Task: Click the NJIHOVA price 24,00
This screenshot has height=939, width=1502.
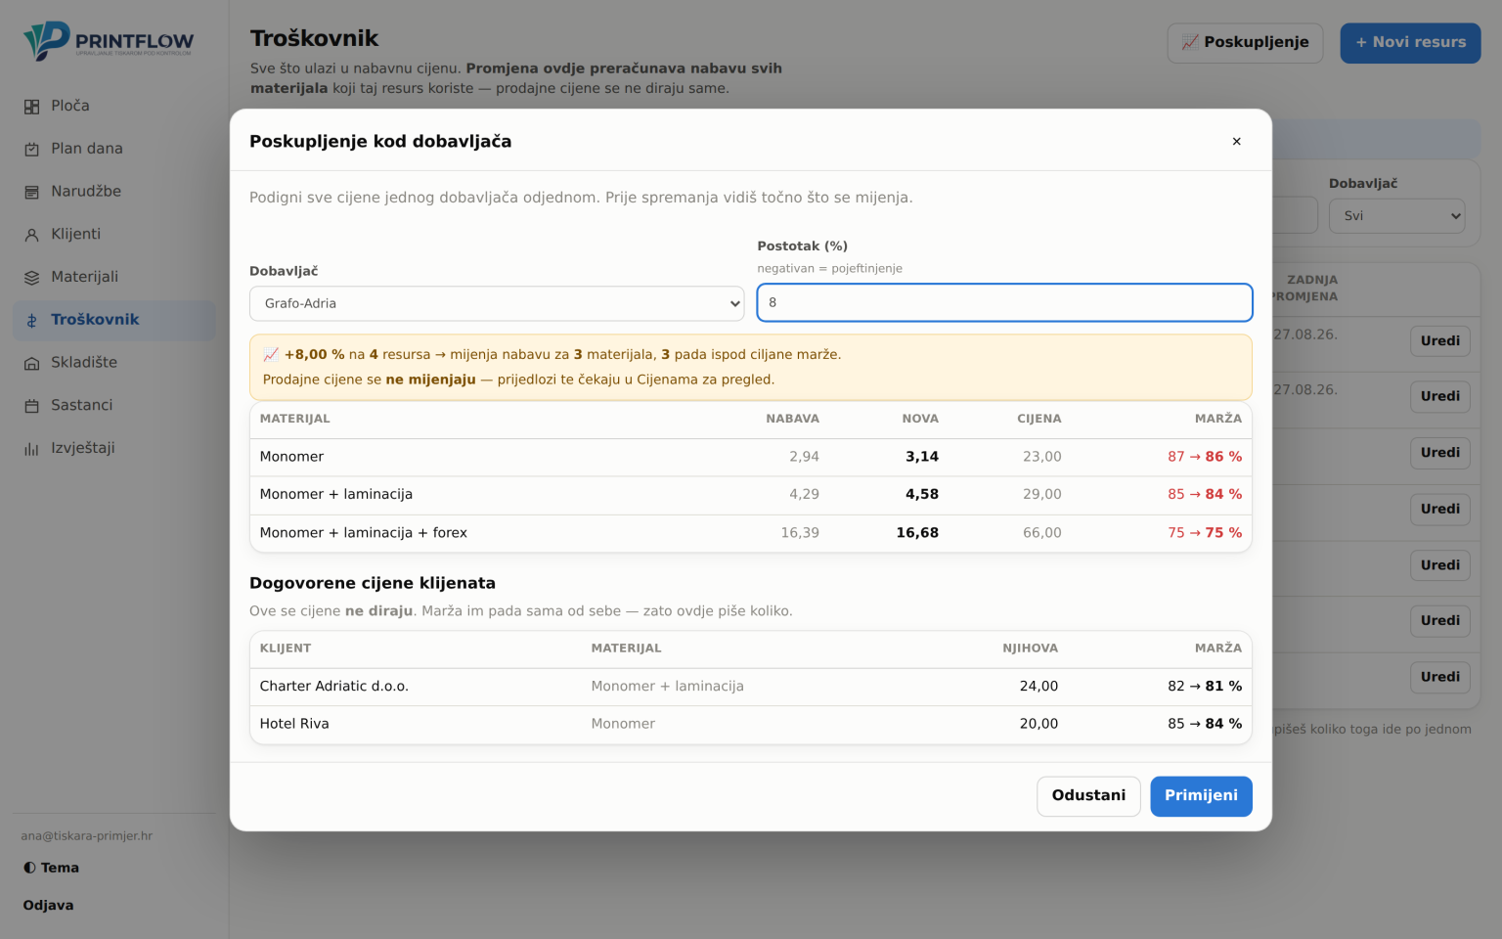Action: click(x=1038, y=687)
